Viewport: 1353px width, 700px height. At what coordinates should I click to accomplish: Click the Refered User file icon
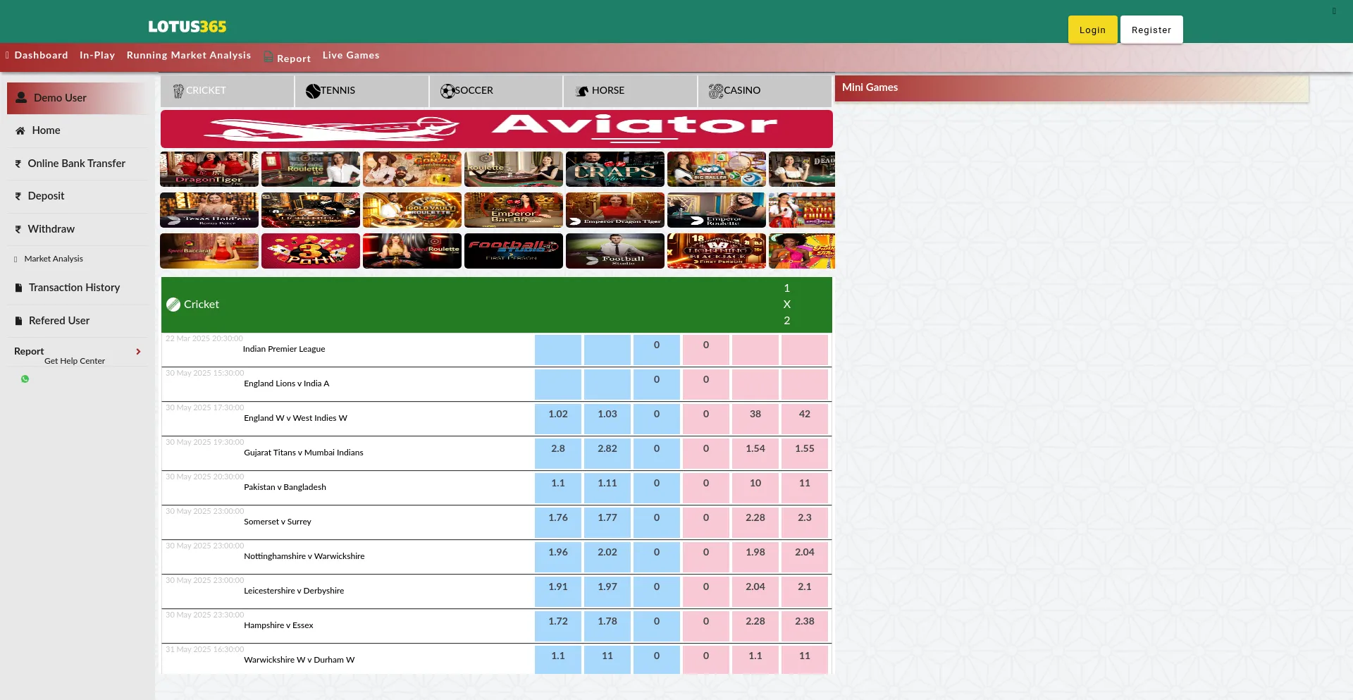click(19, 321)
